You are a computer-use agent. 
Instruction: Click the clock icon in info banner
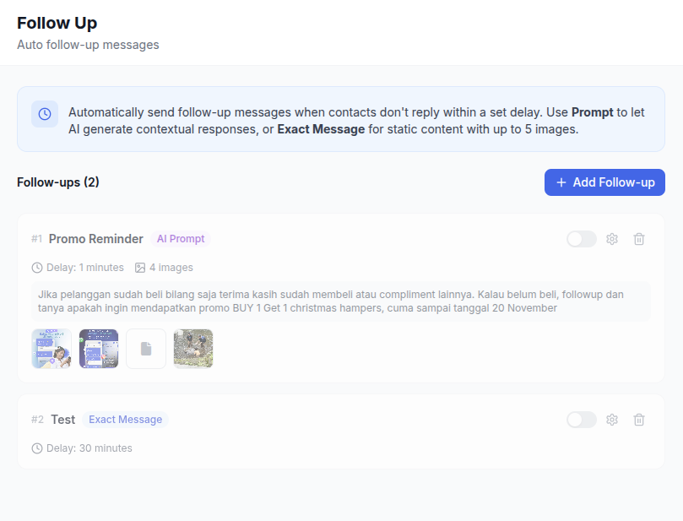[45, 114]
